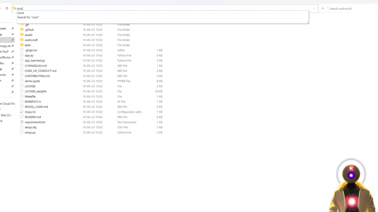Screen dimensions: 378x212
Task: Select the file name app.py
Action: tap(29, 56)
